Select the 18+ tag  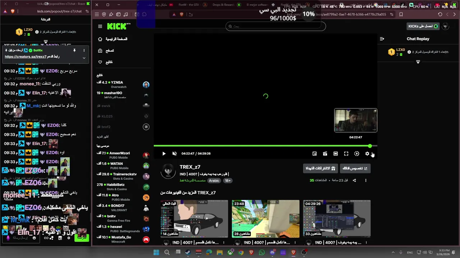pyautogui.click(x=228, y=181)
